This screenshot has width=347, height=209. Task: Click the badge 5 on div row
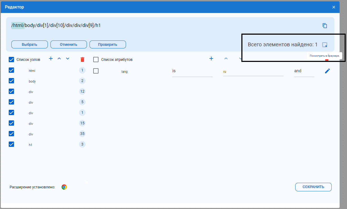[82, 102]
